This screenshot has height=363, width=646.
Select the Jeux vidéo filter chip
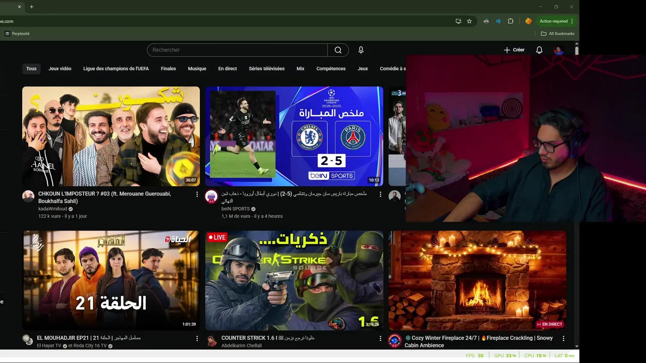point(60,69)
